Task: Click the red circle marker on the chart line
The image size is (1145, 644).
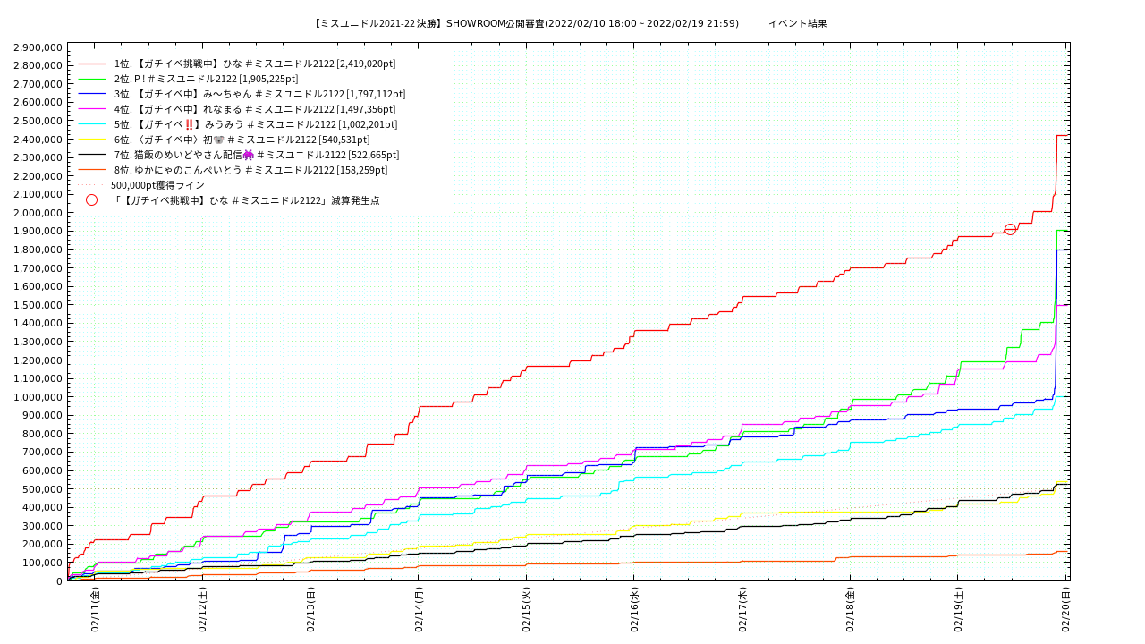Action: tap(1010, 230)
